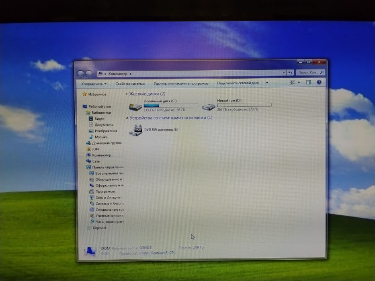Select Корзина in navigation tree
Viewport: 375px width, 281px height.
100,228
